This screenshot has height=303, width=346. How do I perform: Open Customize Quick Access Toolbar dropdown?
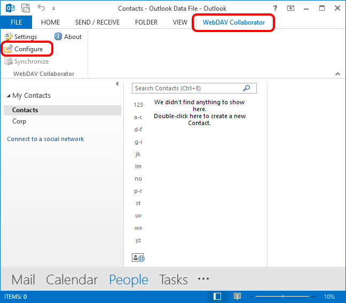[x=53, y=9]
